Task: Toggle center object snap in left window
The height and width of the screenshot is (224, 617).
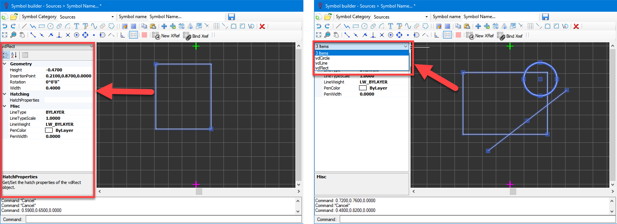Action: pos(77,35)
